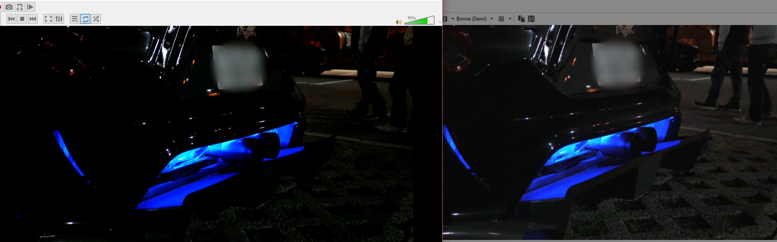The width and height of the screenshot is (777, 242).
Task: Click the save floppy disk icon
Action: coord(531,19)
